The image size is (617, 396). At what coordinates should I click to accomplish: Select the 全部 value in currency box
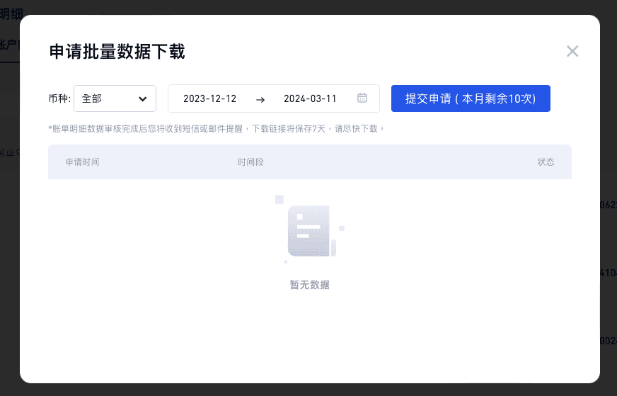point(93,98)
